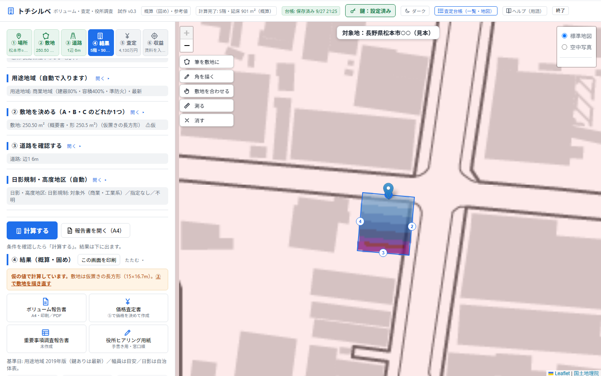
Task: Follow the ②で敷地を描き直す link
Action: tap(86, 280)
